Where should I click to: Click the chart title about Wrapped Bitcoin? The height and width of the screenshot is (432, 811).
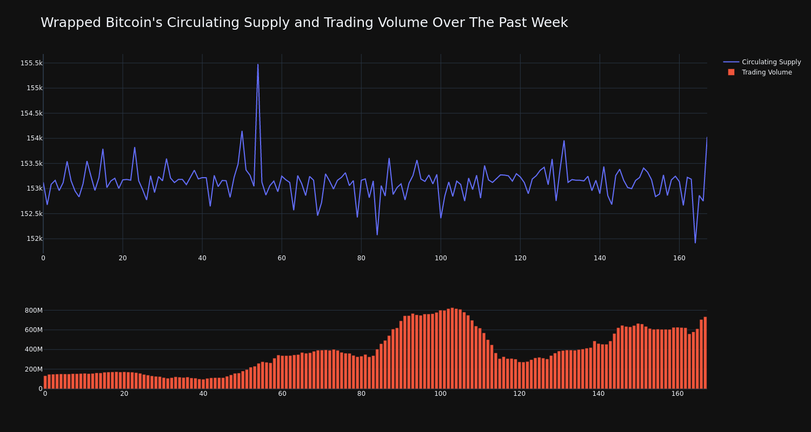pyautogui.click(x=304, y=23)
